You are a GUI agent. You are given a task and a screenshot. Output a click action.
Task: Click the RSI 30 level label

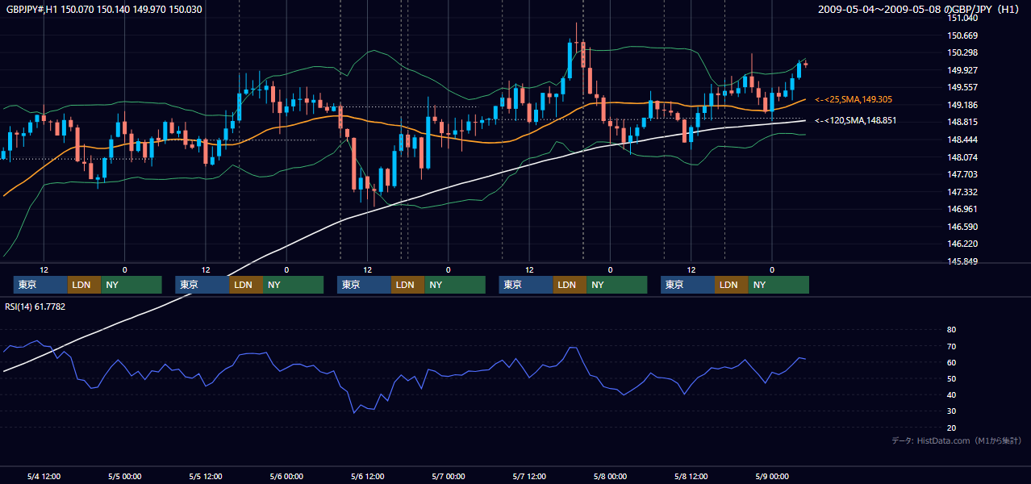point(952,411)
